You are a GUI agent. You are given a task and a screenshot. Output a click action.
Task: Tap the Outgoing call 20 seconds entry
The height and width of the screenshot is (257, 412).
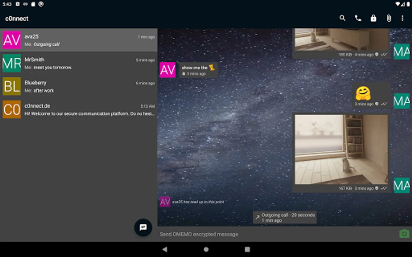point(285,218)
